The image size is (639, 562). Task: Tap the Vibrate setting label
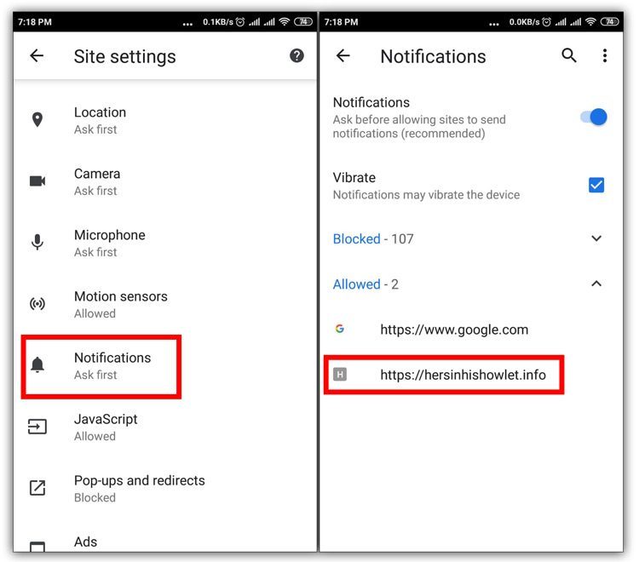354,178
